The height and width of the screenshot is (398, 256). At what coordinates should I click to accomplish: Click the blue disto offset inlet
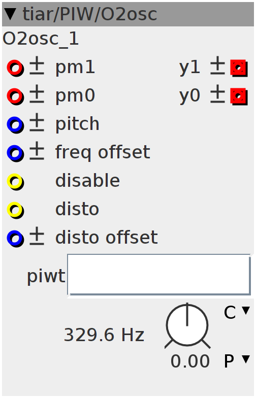click(15, 239)
